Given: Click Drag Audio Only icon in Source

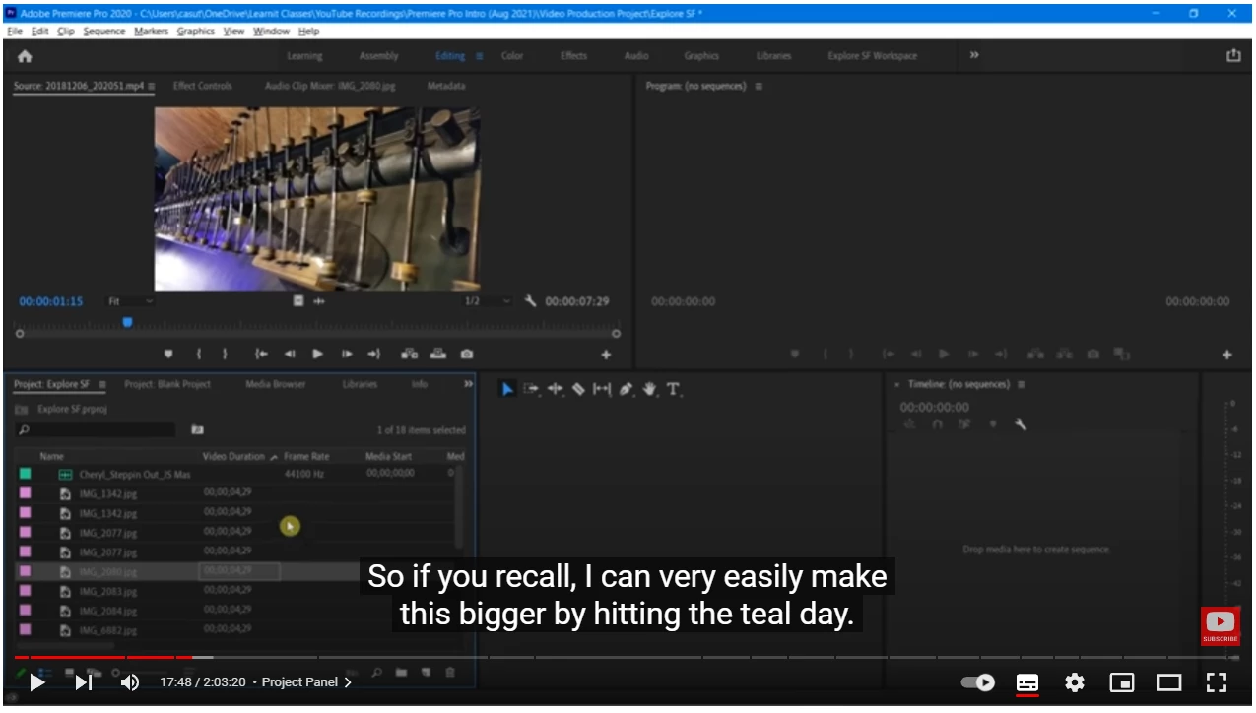Looking at the screenshot, I should pyautogui.click(x=318, y=301).
